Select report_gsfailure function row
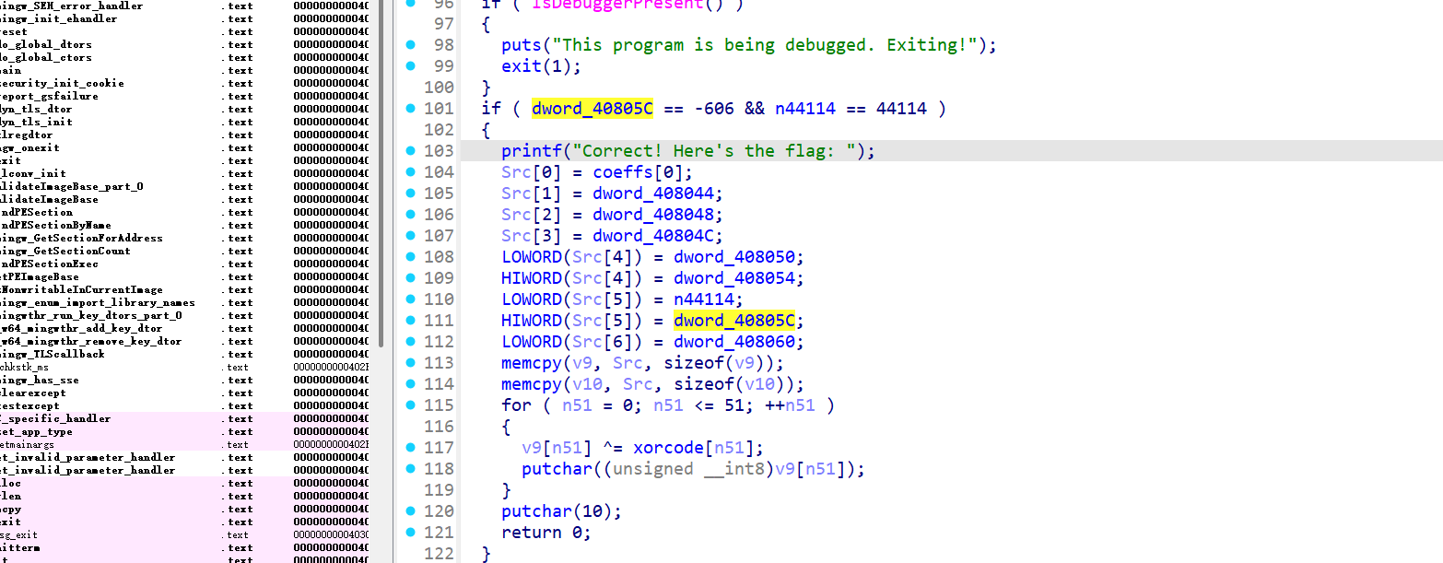Screen dimensions: 1443x563 pyautogui.click(x=50, y=96)
